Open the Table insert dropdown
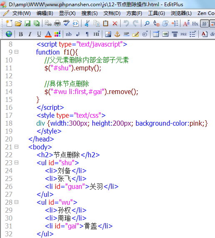Screen dimensions: 215x238 tap(156, 34)
